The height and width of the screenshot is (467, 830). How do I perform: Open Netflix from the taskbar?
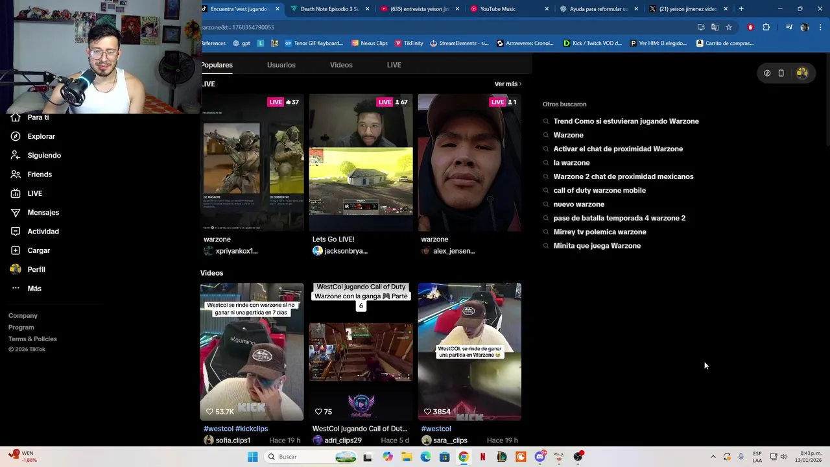(482, 457)
